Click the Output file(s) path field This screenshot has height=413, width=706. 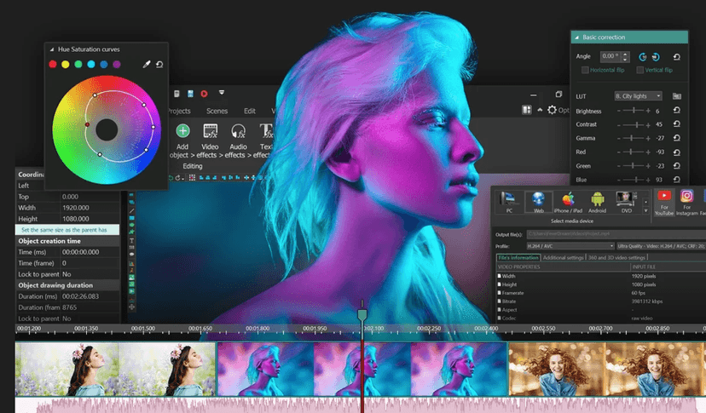point(616,234)
